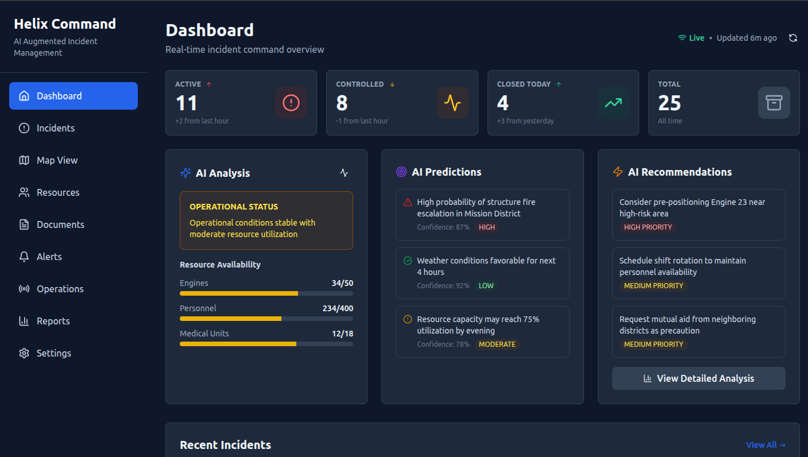
Task: Click the archive icon on Total card
Action: point(774,103)
